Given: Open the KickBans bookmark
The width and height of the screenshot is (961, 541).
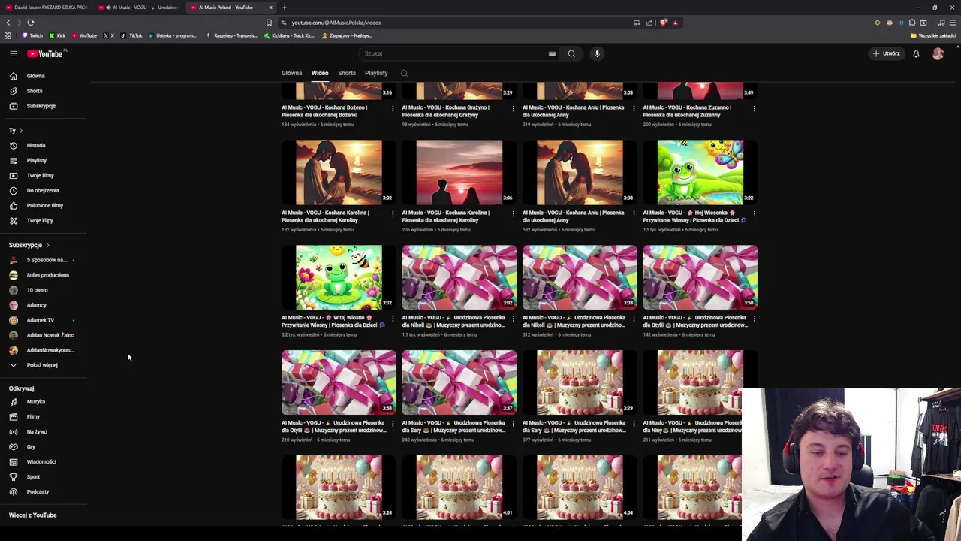Looking at the screenshot, I should [289, 35].
